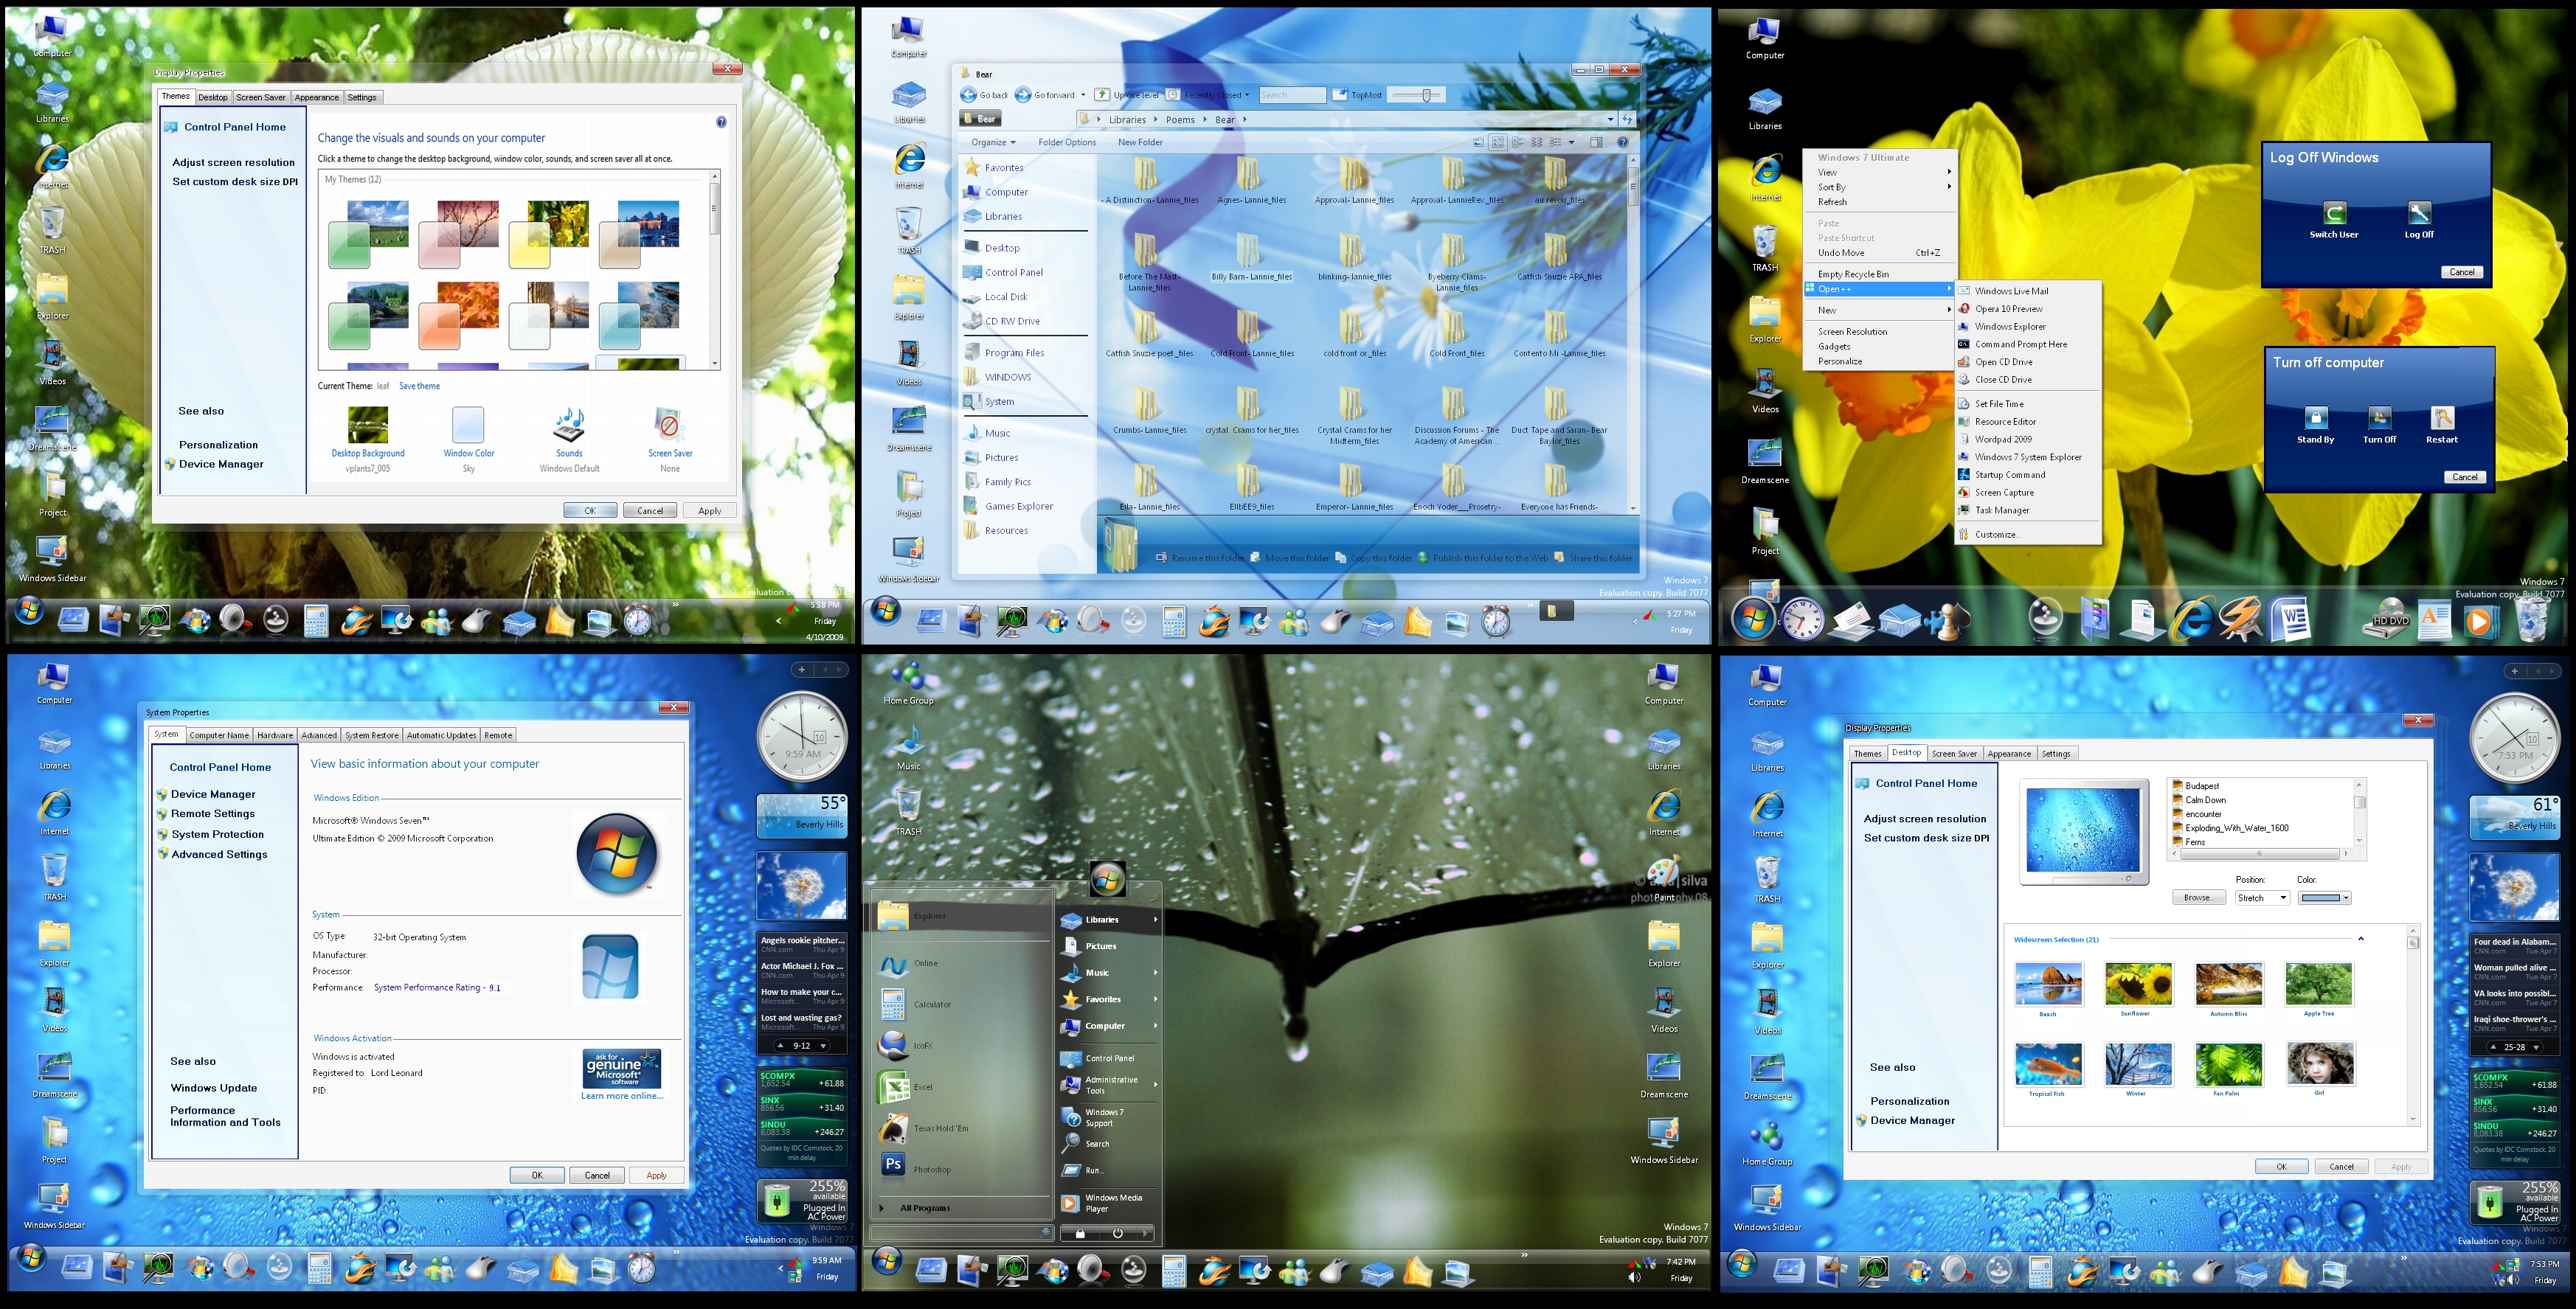Open the Bear address bar history dropdown
2576x1309 pixels.
point(1610,119)
